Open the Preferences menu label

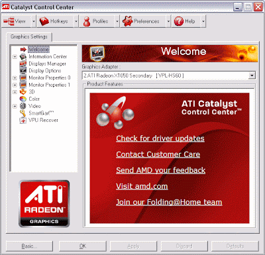[x=146, y=21]
